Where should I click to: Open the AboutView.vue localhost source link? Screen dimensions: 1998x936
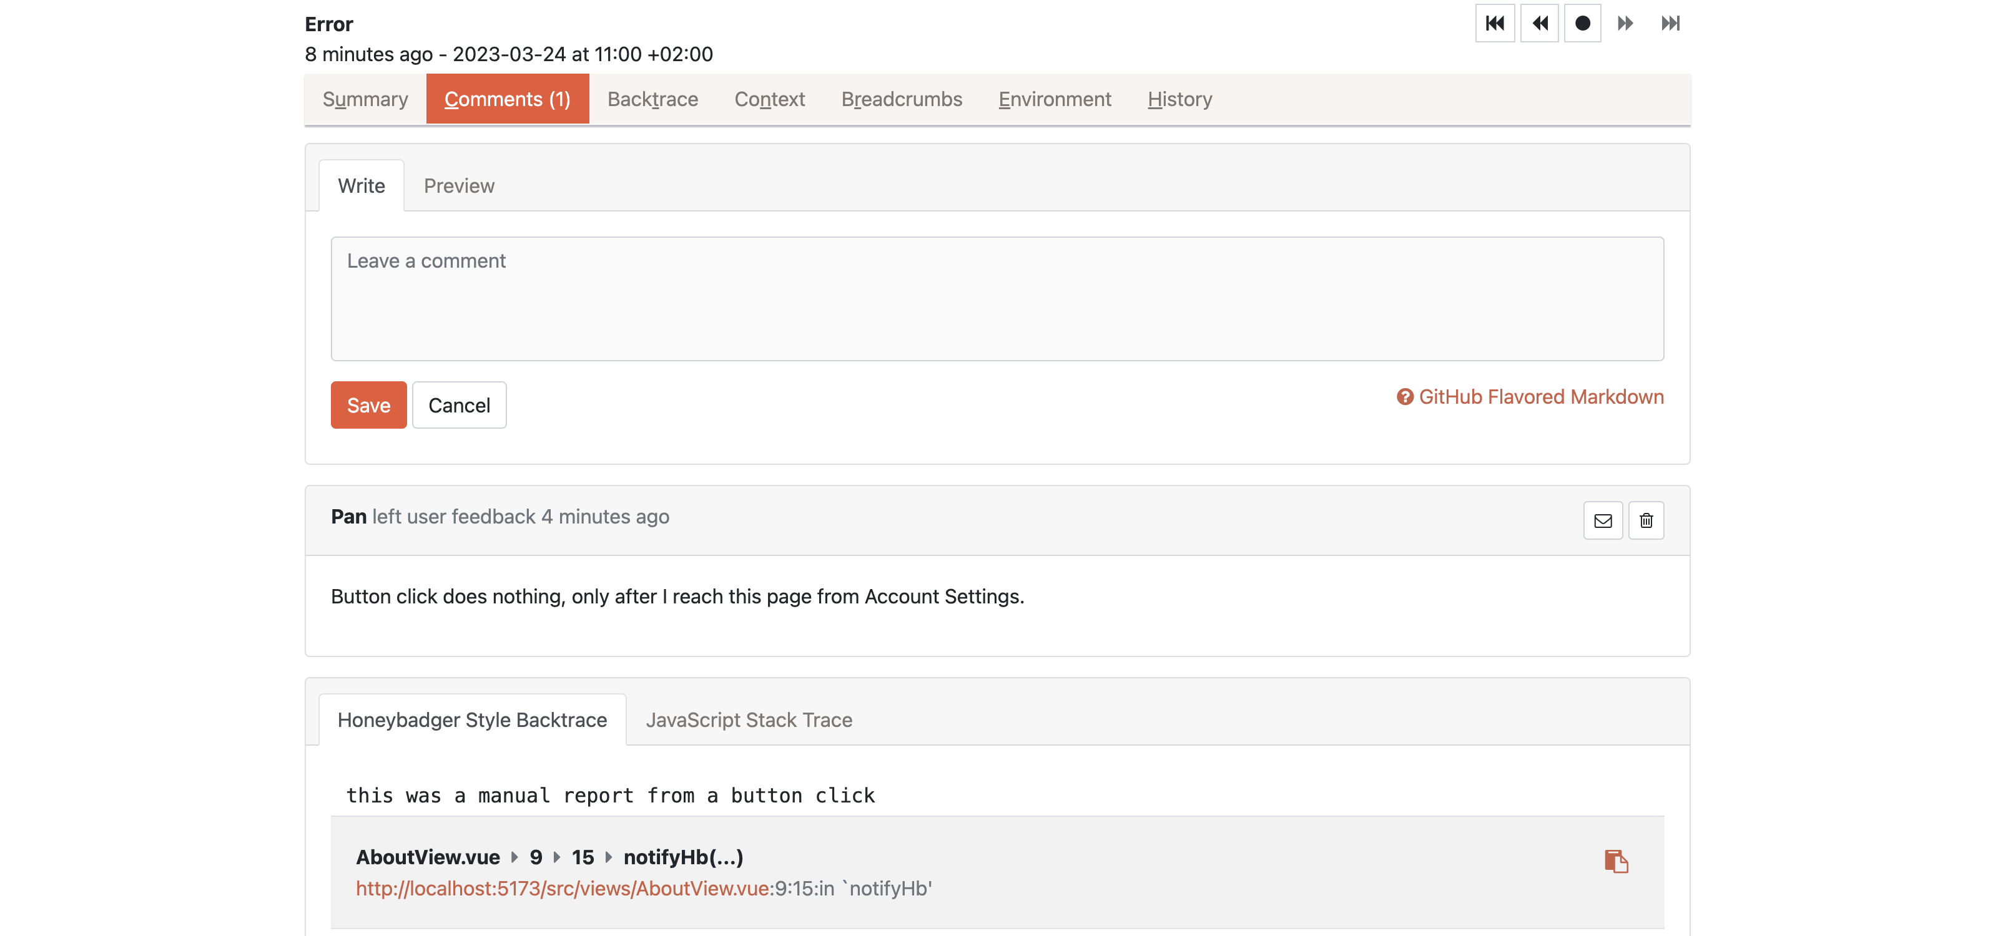tap(564, 888)
